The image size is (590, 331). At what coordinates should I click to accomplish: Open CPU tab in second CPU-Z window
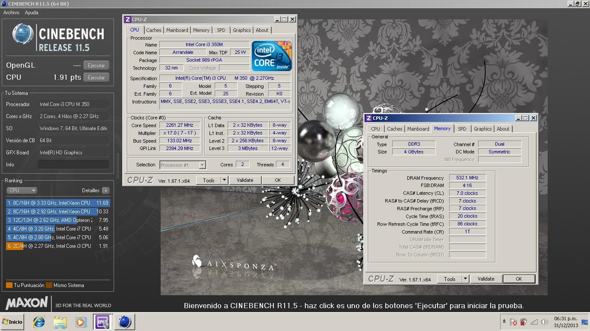tap(376, 129)
